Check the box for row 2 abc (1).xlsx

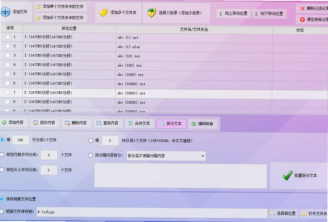coord(8,46)
